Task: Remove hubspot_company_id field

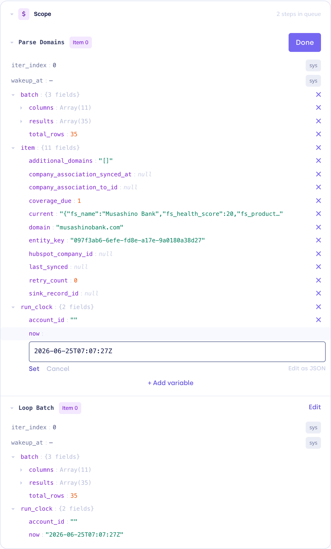Action: [318, 254]
